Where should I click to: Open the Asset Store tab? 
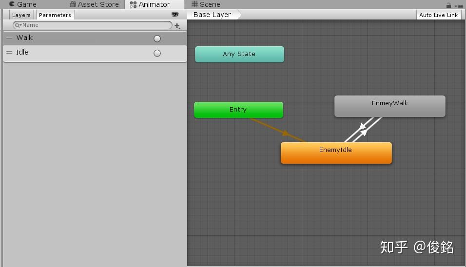[94, 4]
